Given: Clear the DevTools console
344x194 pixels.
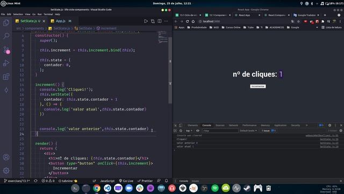Looking at the screenshot, I should click(x=181, y=130).
